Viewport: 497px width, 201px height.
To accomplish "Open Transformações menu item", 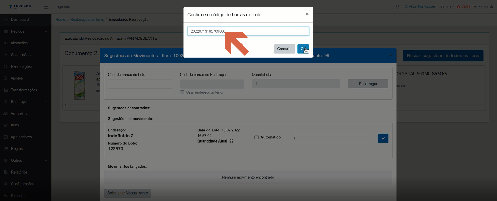I will (24, 90).
